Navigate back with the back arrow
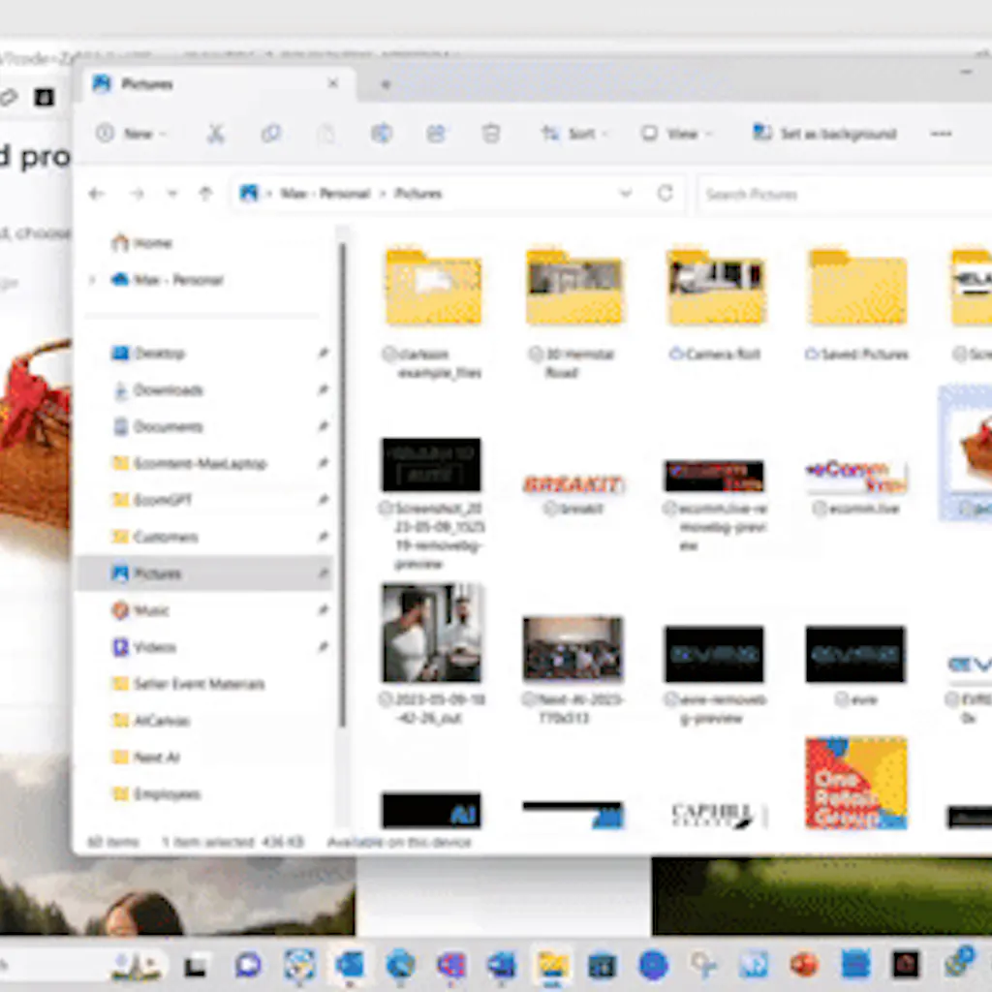 pyautogui.click(x=96, y=194)
